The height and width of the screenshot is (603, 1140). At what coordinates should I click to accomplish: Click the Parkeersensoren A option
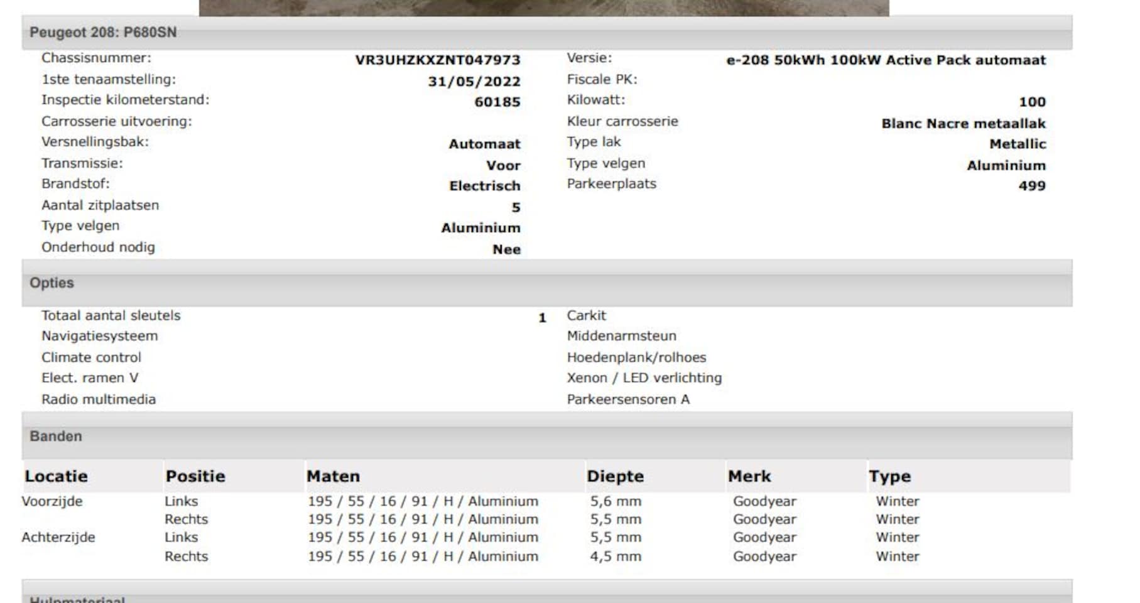(x=627, y=399)
